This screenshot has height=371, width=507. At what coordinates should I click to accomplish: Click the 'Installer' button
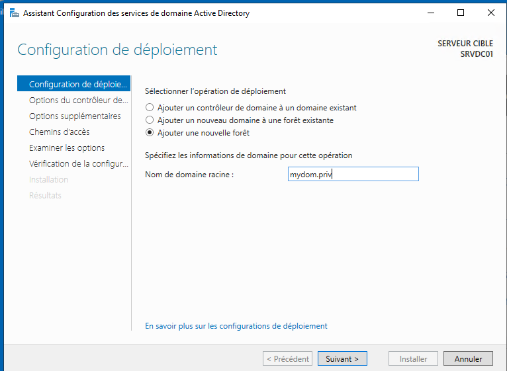(413, 358)
